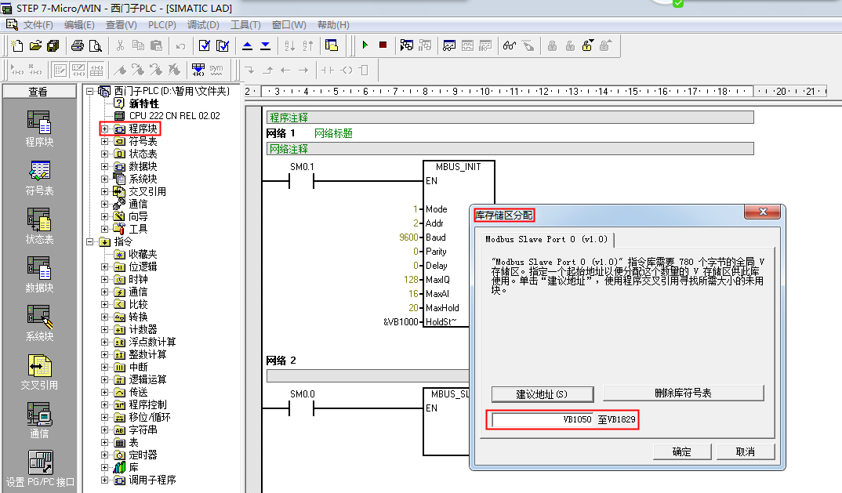The width and height of the screenshot is (842, 493).
Task: Open the 调试(D) menu
Action: coord(204,24)
